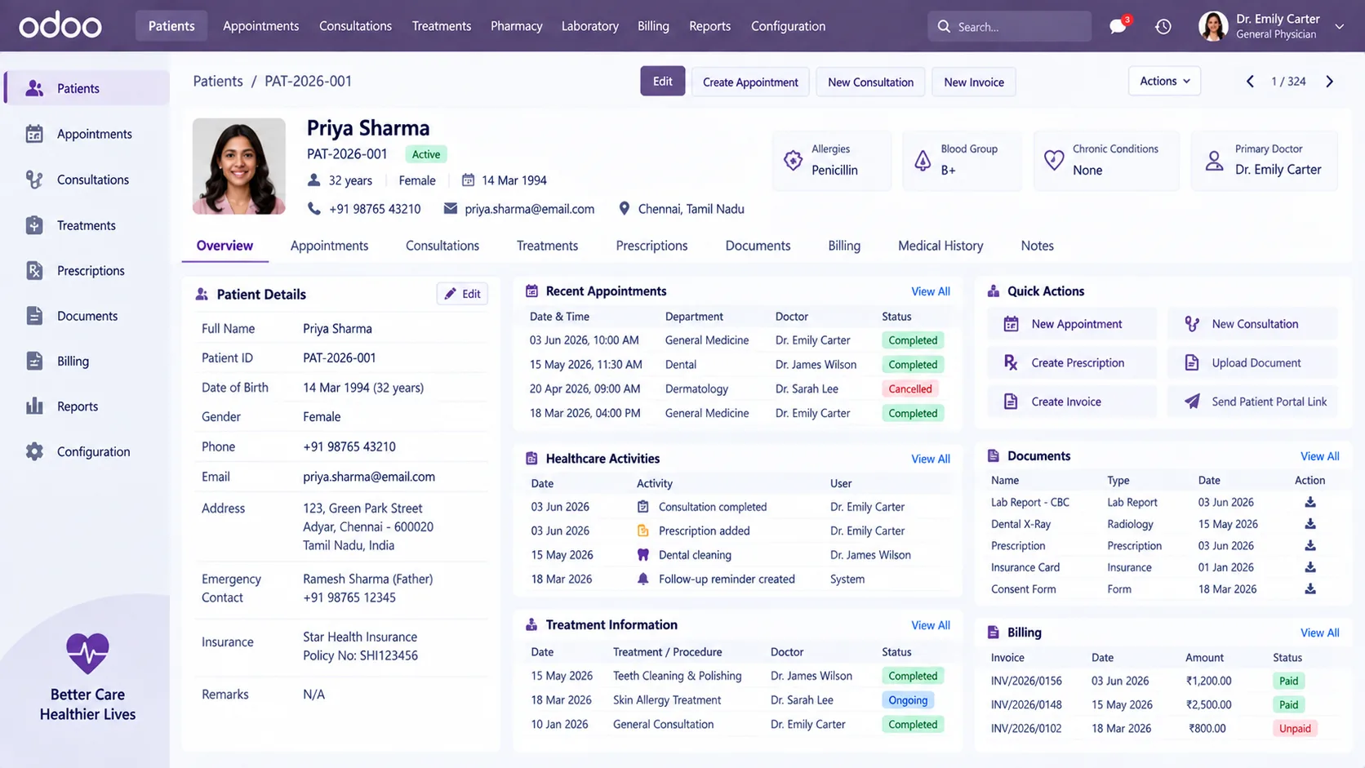Download the Prescription document
This screenshot has height=768, width=1365.
(1310, 545)
